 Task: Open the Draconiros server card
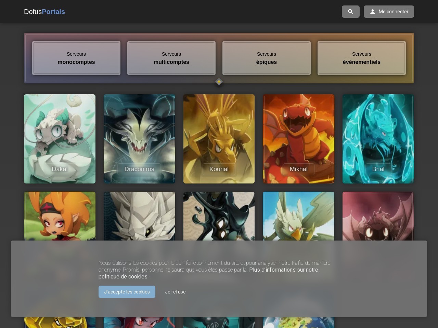139,139
